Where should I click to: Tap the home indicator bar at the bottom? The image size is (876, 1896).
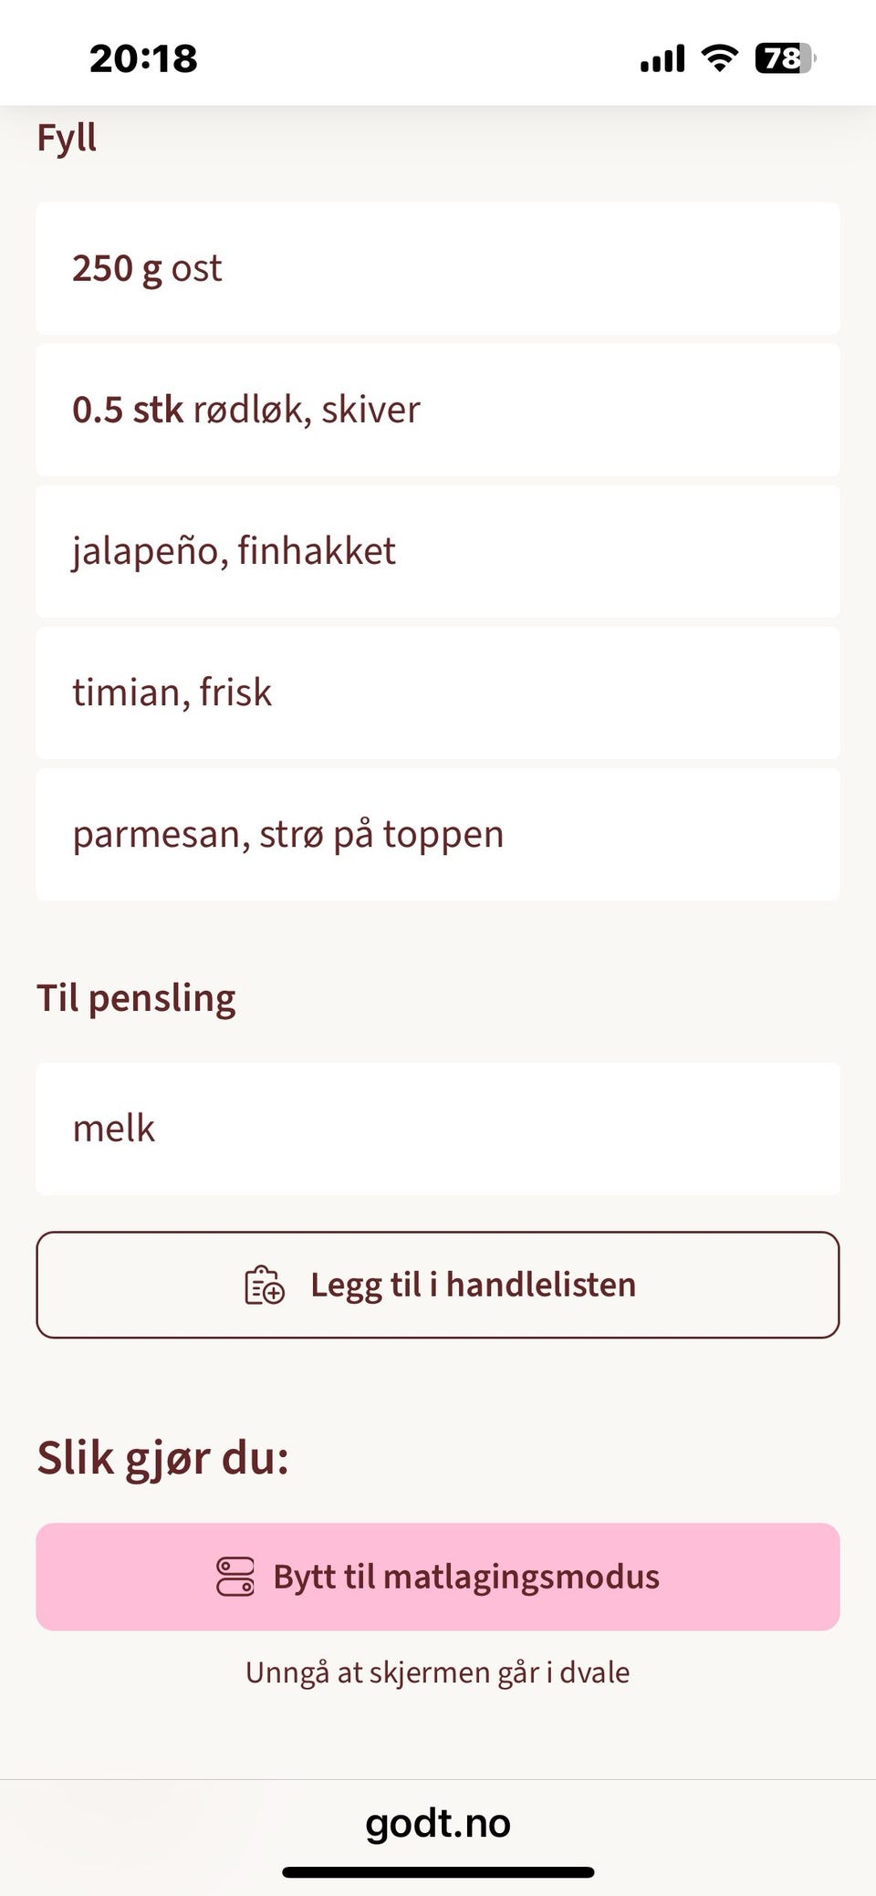tap(438, 1872)
